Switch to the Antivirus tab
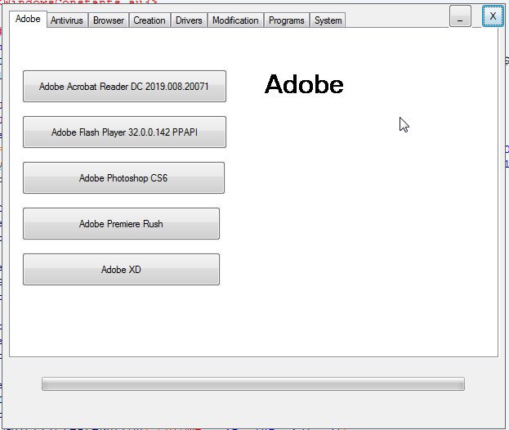Viewport: 509px width, 430px height. (67, 20)
